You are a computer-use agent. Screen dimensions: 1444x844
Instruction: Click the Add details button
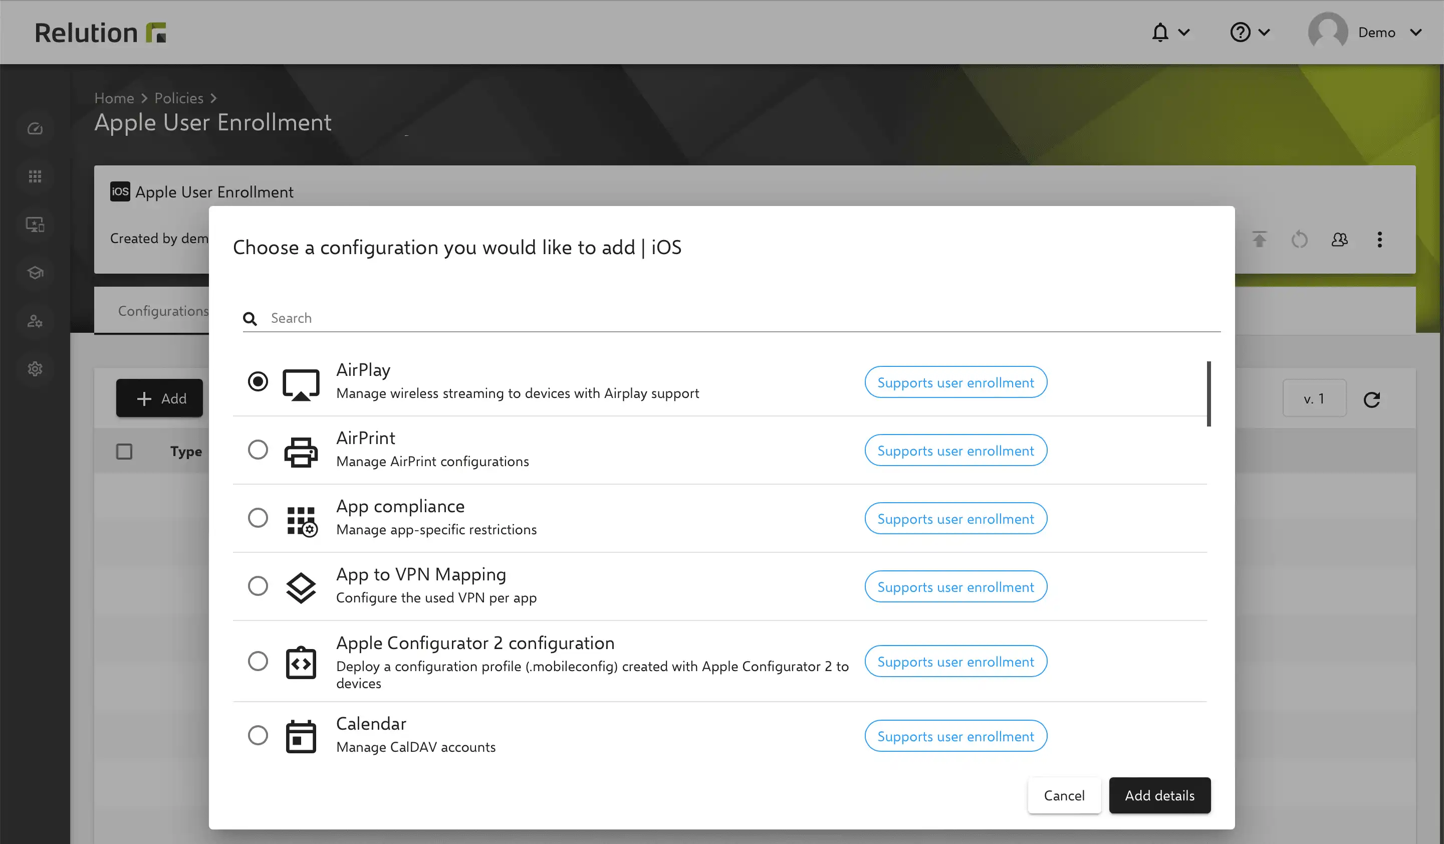(1160, 795)
